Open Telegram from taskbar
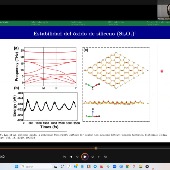This screenshot has width=170, height=170. pos(95,166)
